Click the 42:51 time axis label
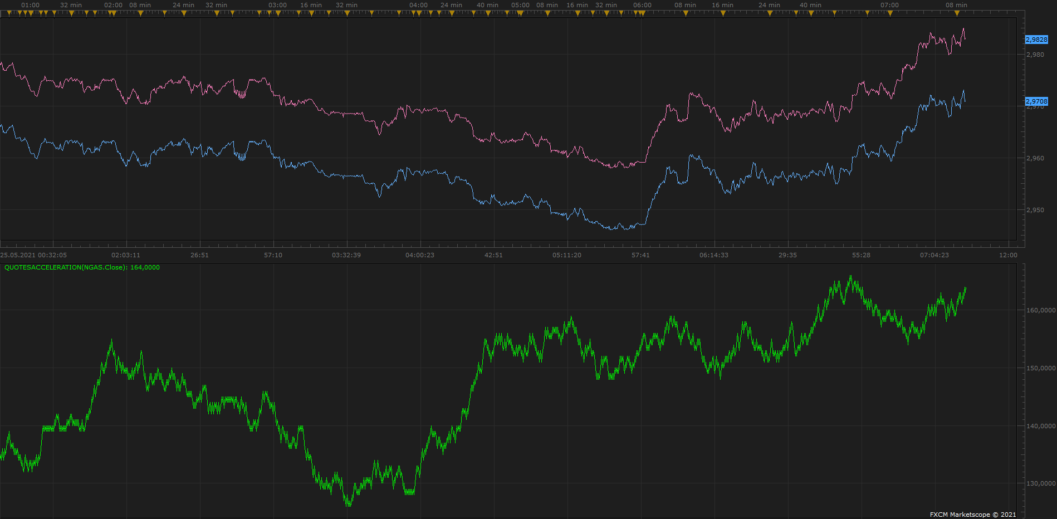The image size is (1057, 519). 493,255
